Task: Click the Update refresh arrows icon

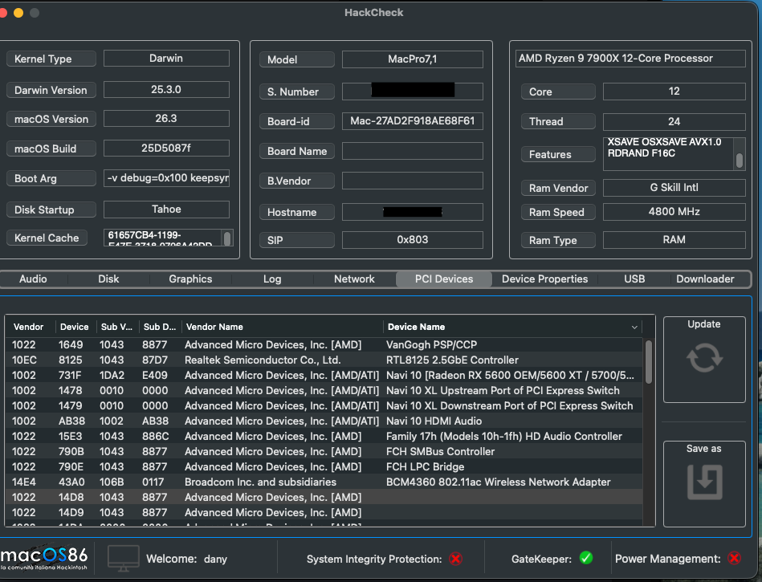Action: 703,358
